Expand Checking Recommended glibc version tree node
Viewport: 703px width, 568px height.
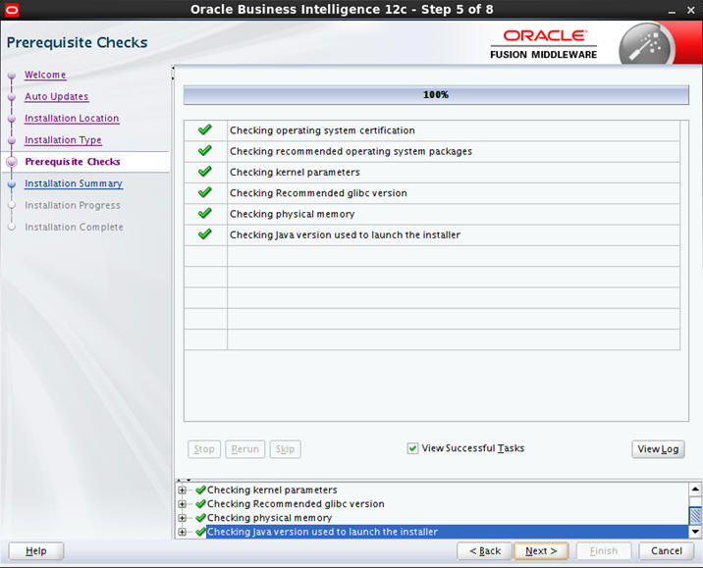[182, 504]
